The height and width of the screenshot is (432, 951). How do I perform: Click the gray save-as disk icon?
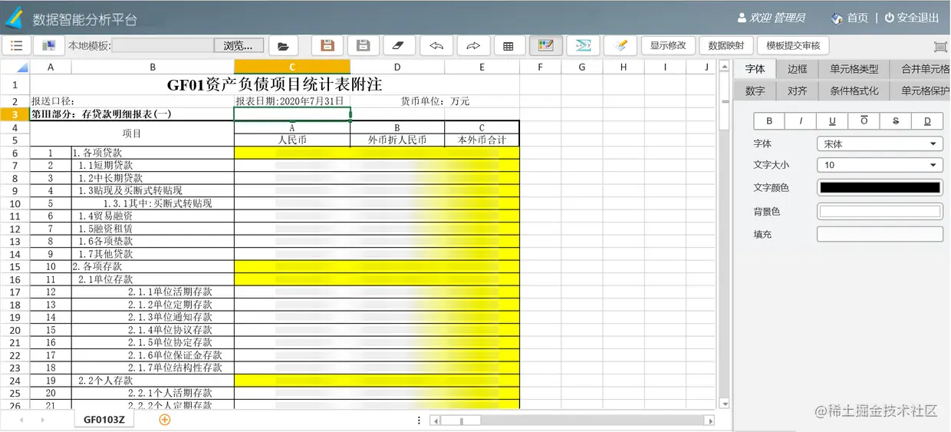(364, 46)
